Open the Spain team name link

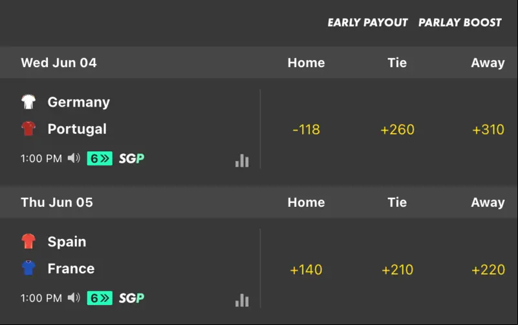coord(67,242)
